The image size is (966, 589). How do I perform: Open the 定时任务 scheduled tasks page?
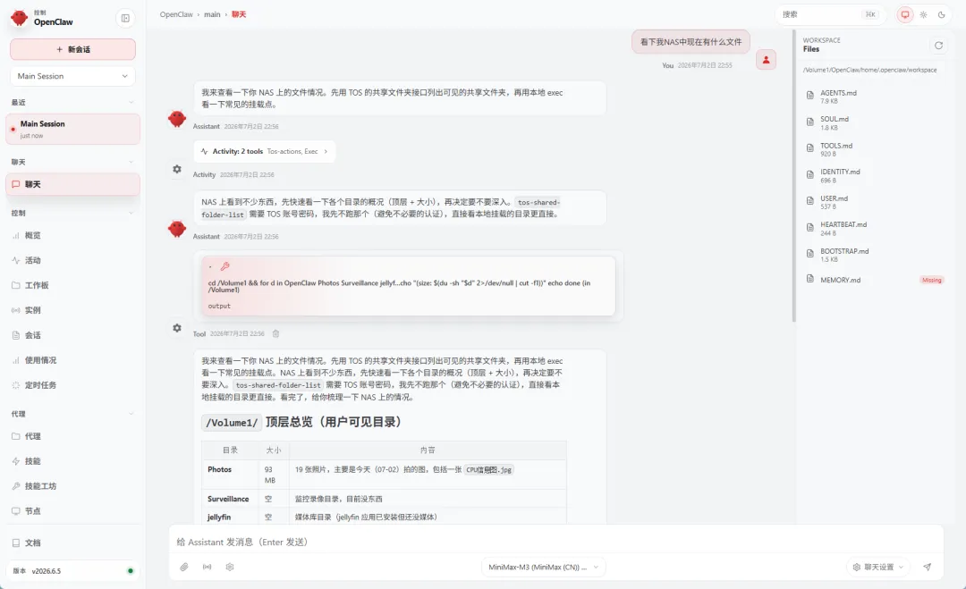click(x=72, y=385)
